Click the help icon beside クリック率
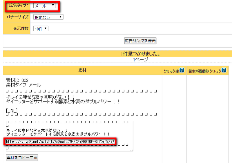This screenshot has height=163, width=232. (182, 70)
